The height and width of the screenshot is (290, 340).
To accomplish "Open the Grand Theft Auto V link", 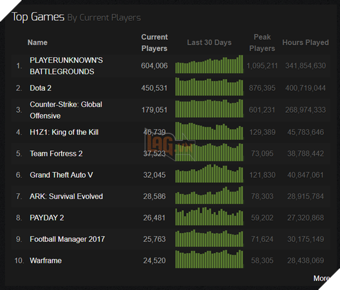I will (62, 175).
